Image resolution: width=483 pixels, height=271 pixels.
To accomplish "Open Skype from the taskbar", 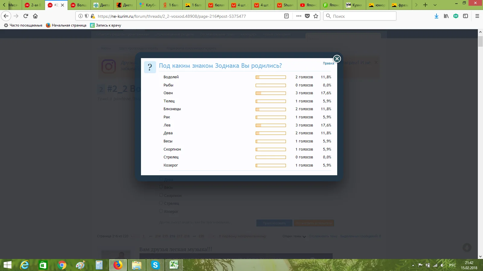I will 155,265.
